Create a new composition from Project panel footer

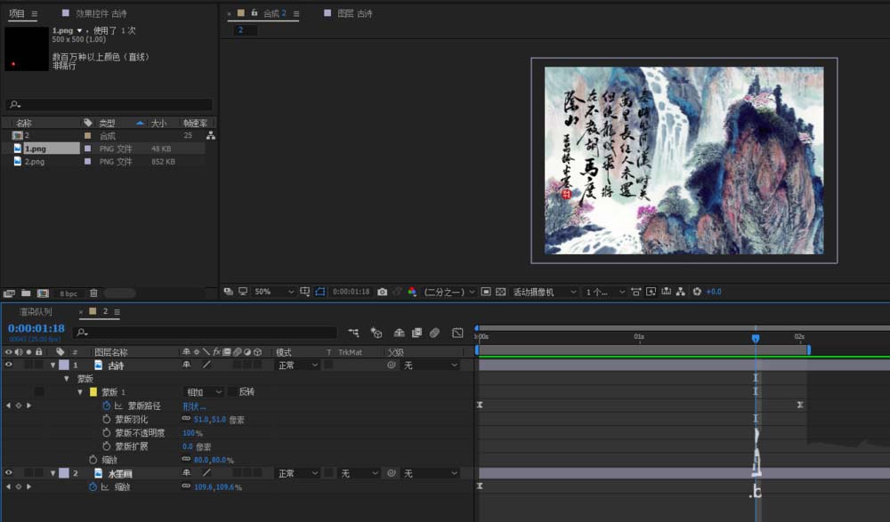coord(43,293)
